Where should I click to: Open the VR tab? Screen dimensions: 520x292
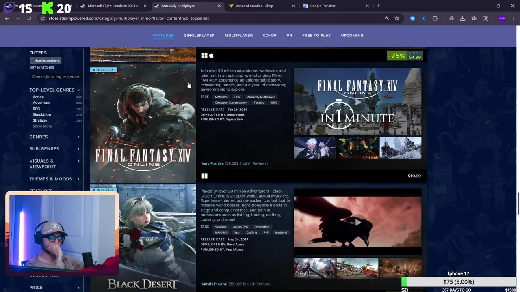coord(289,35)
